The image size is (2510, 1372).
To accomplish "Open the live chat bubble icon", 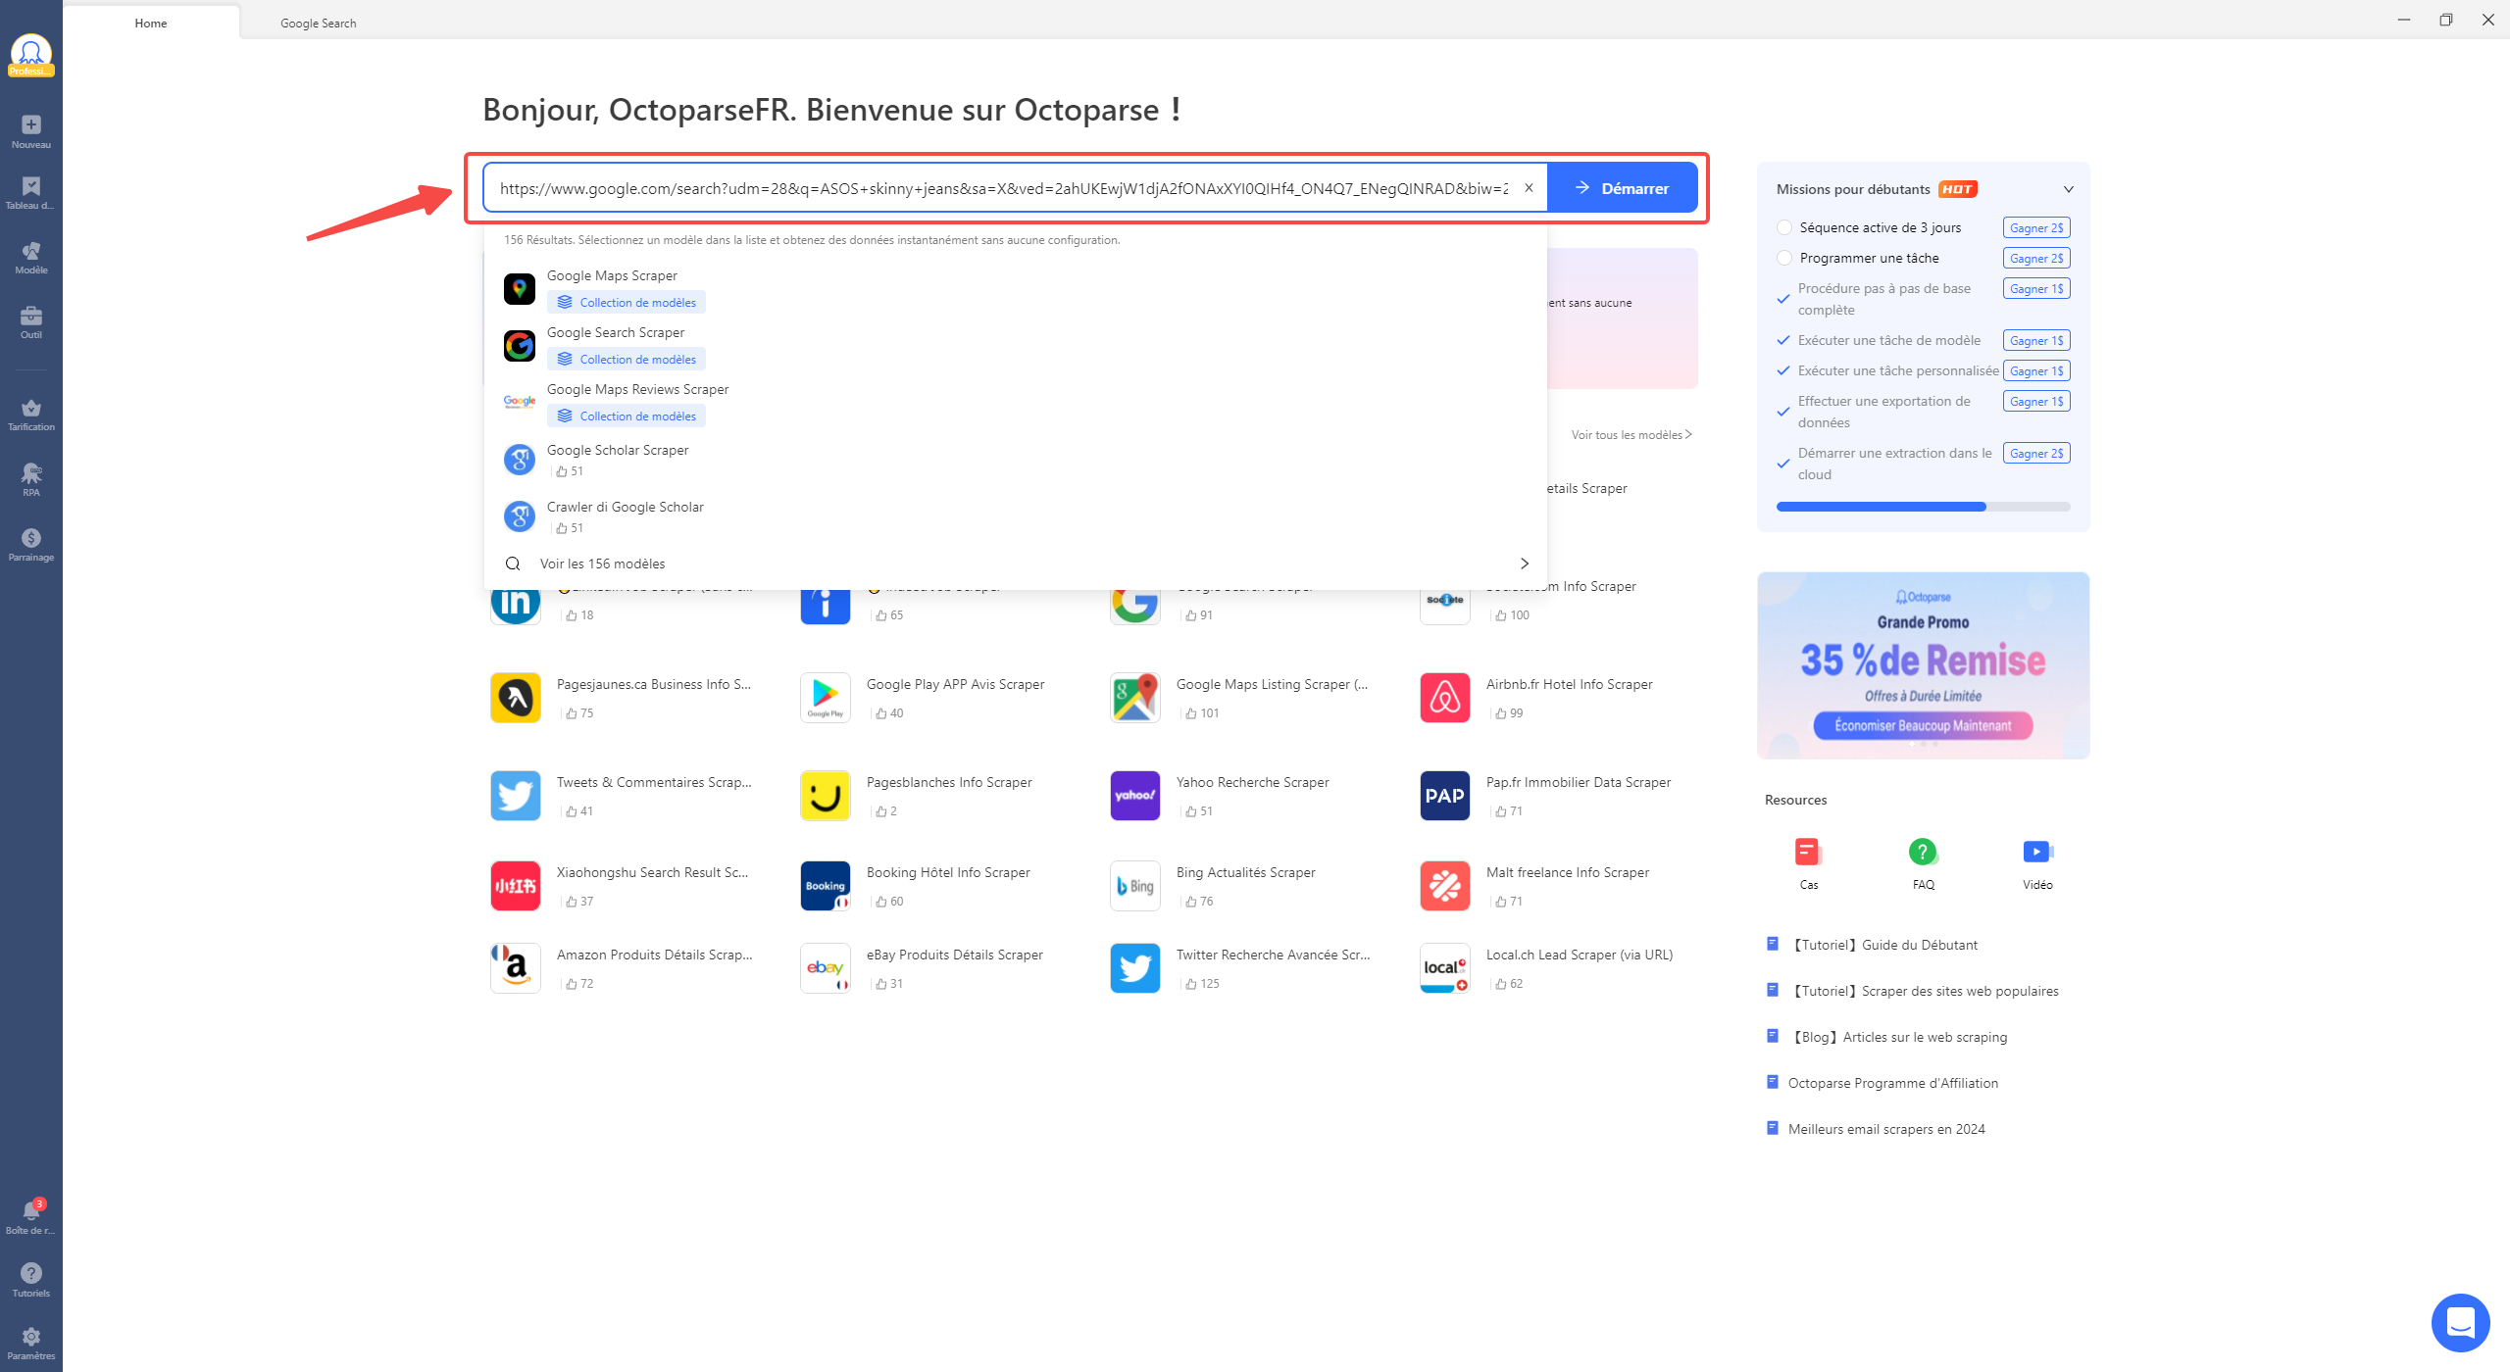I will (2460, 1322).
